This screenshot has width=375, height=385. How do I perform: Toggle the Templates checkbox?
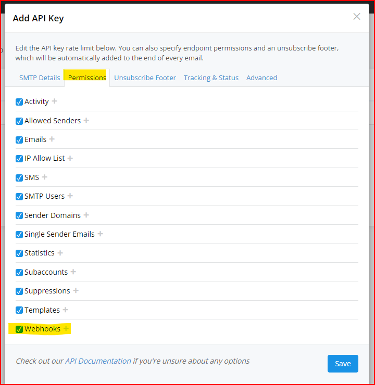[19, 310]
